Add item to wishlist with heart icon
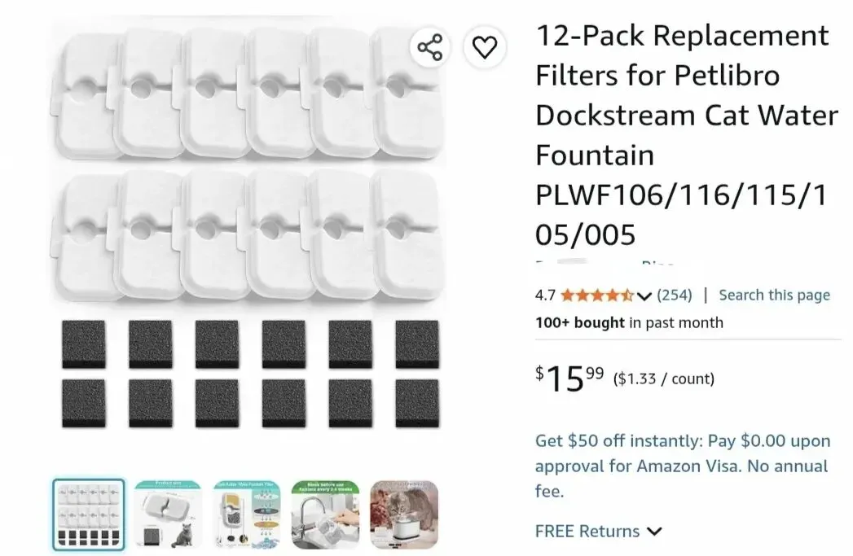The image size is (853, 556). coord(484,47)
